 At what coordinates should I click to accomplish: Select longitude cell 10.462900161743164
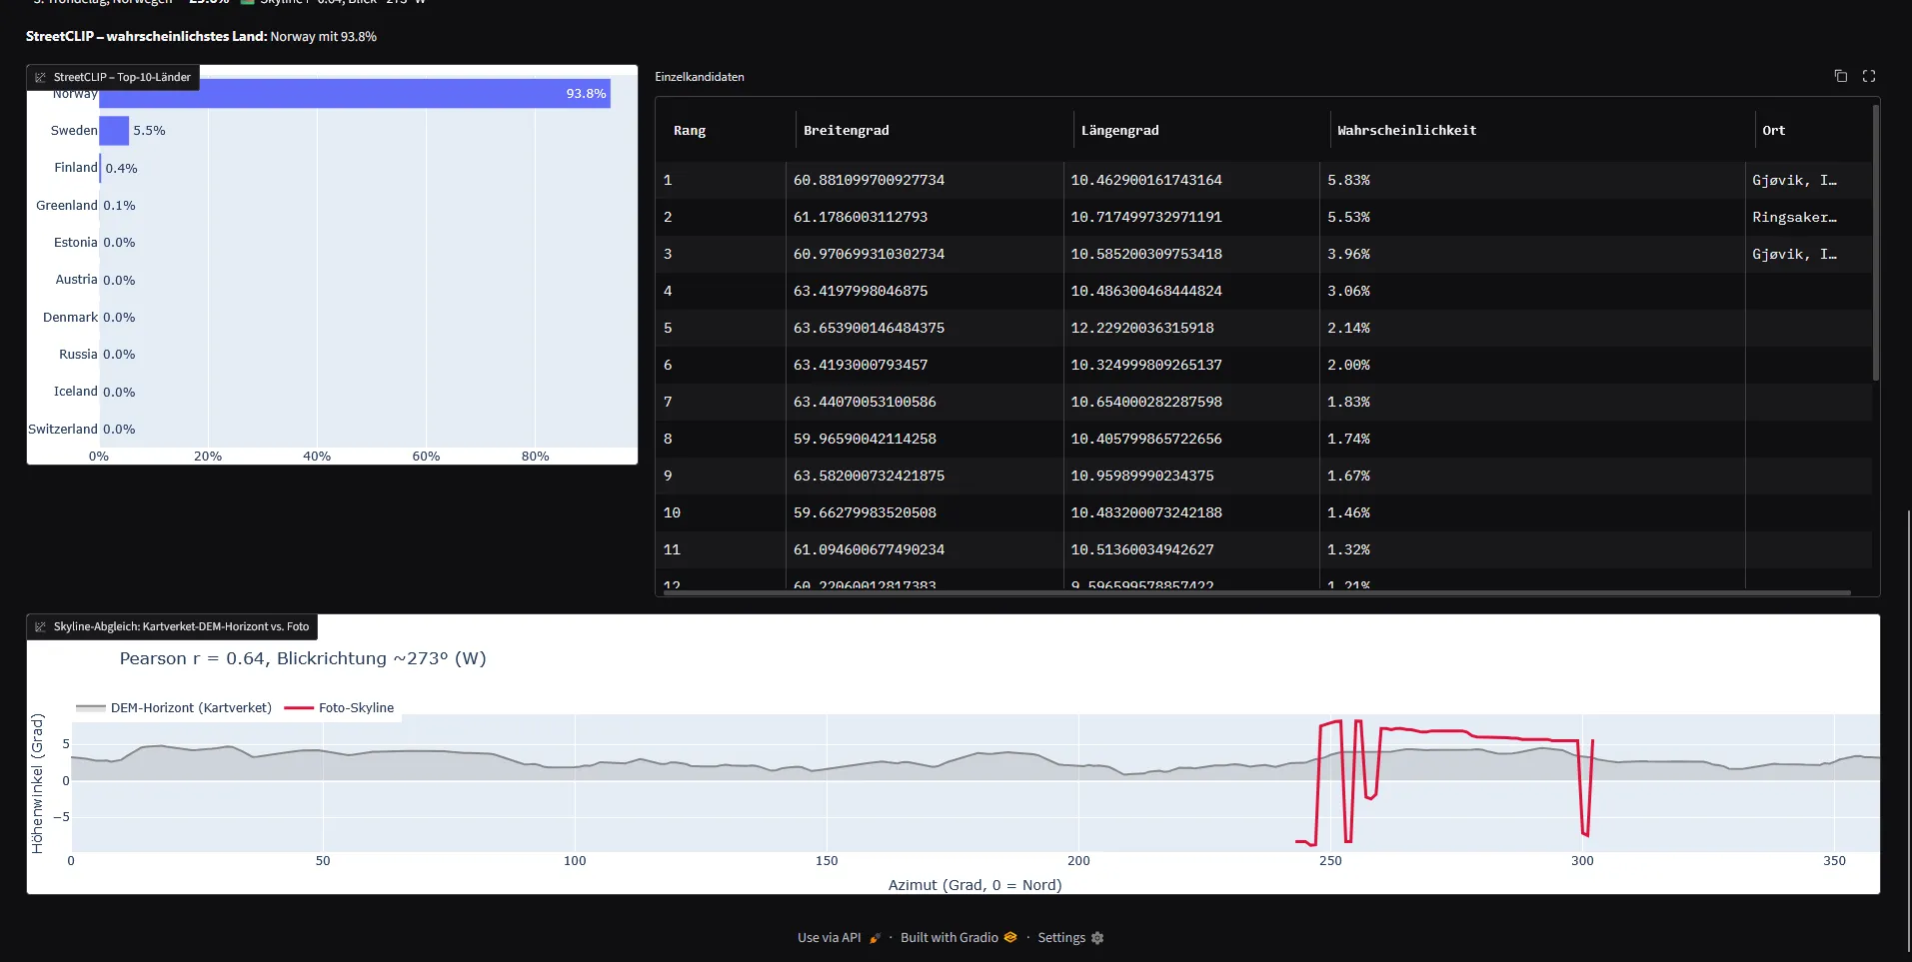[1192, 180]
